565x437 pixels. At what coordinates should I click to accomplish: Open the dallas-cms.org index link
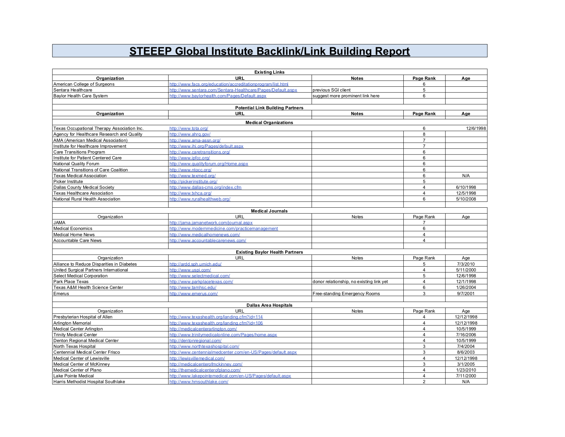click(205, 187)
